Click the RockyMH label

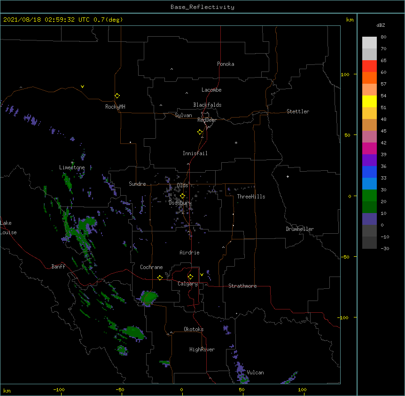115,107
